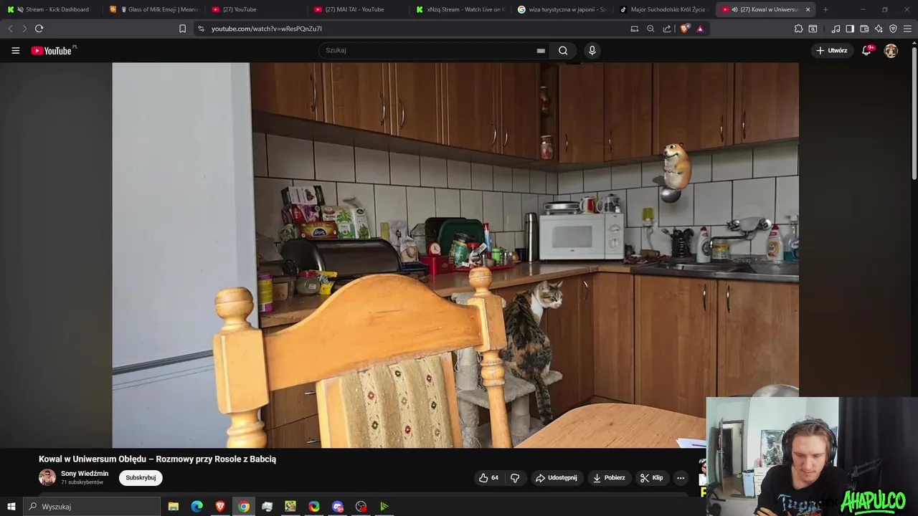Like the video with thumbs up
The image size is (918, 516).
click(488, 477)
